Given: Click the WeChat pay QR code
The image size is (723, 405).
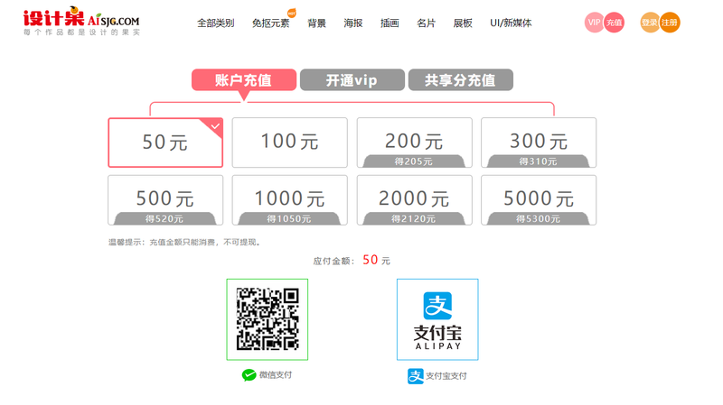Looking at the screenshot, I should click(268, 319).
